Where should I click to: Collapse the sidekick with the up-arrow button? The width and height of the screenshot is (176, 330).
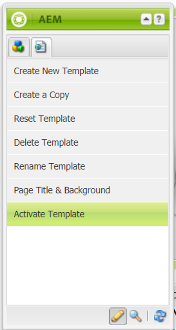(x=146, y=19)
